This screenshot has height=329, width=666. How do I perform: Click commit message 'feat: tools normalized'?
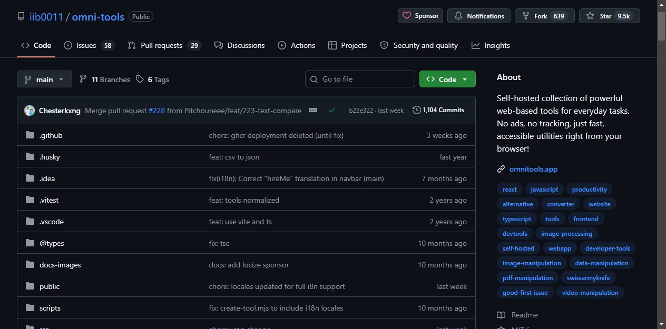pyautogui.click(x=244, y=200)
